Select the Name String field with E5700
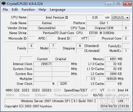The width and height of the screenshot is (133, 112). click(x=79, y=33)
